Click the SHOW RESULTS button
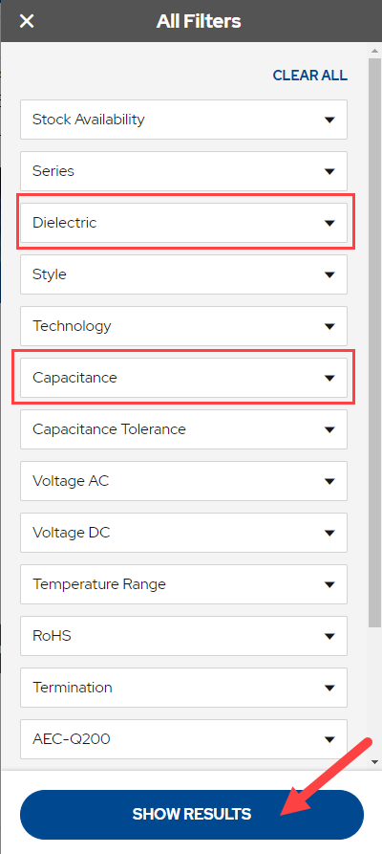382x854 pixels. click(x=192, y=814)
